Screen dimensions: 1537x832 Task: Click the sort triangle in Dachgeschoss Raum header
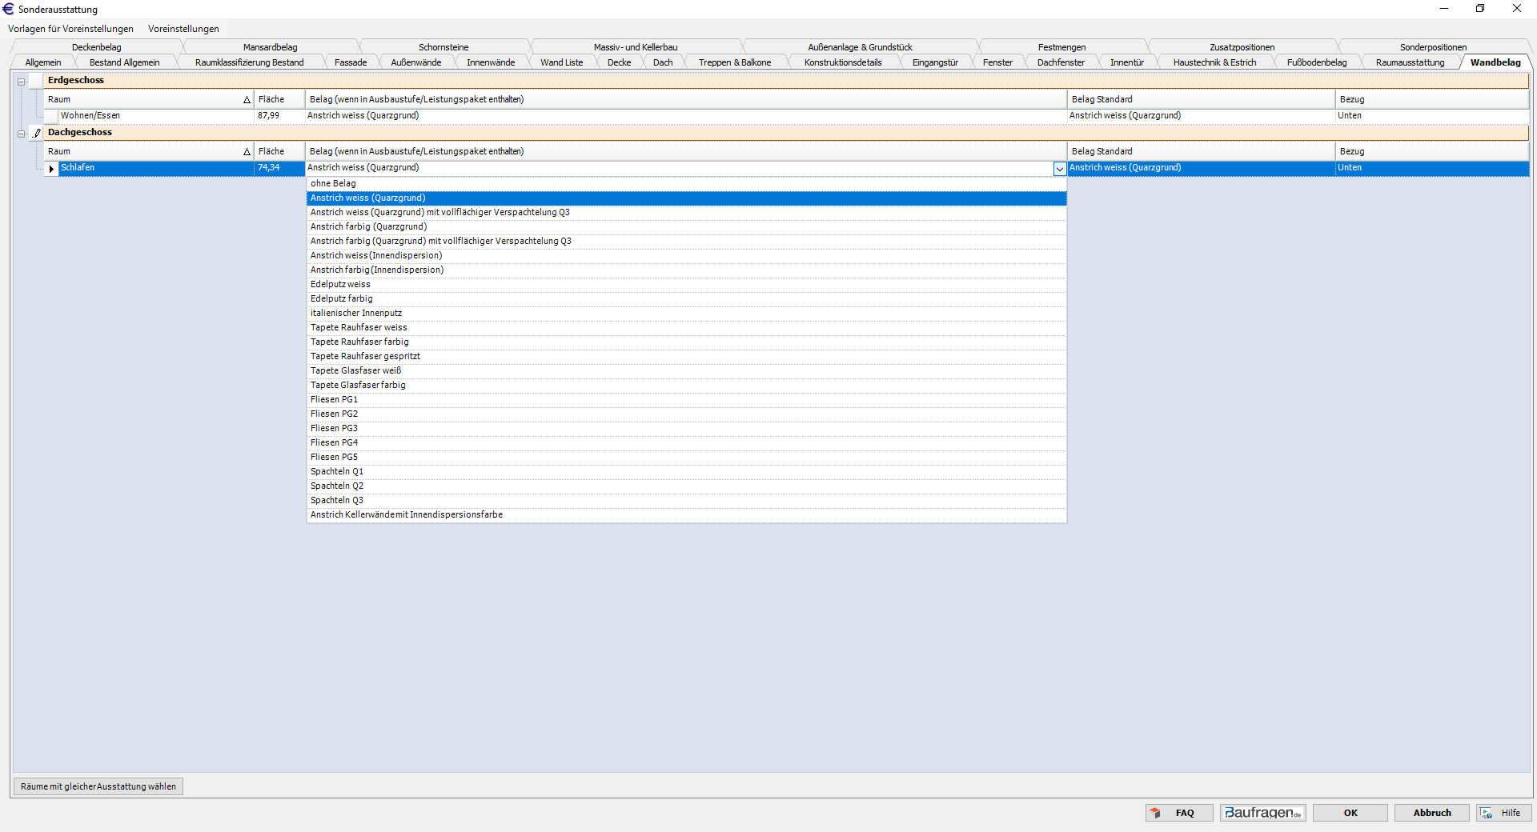pyautogui.click(x=247, y=152)
